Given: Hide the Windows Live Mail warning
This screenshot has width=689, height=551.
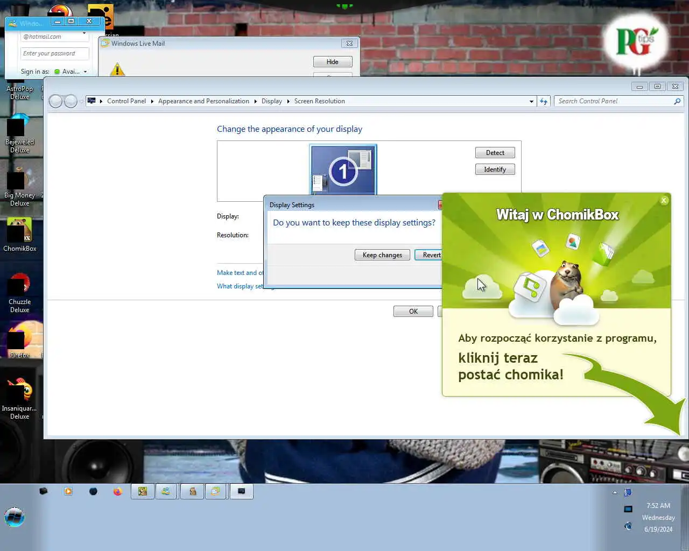Looking at the screenshot, I should (x=333, y=62).
